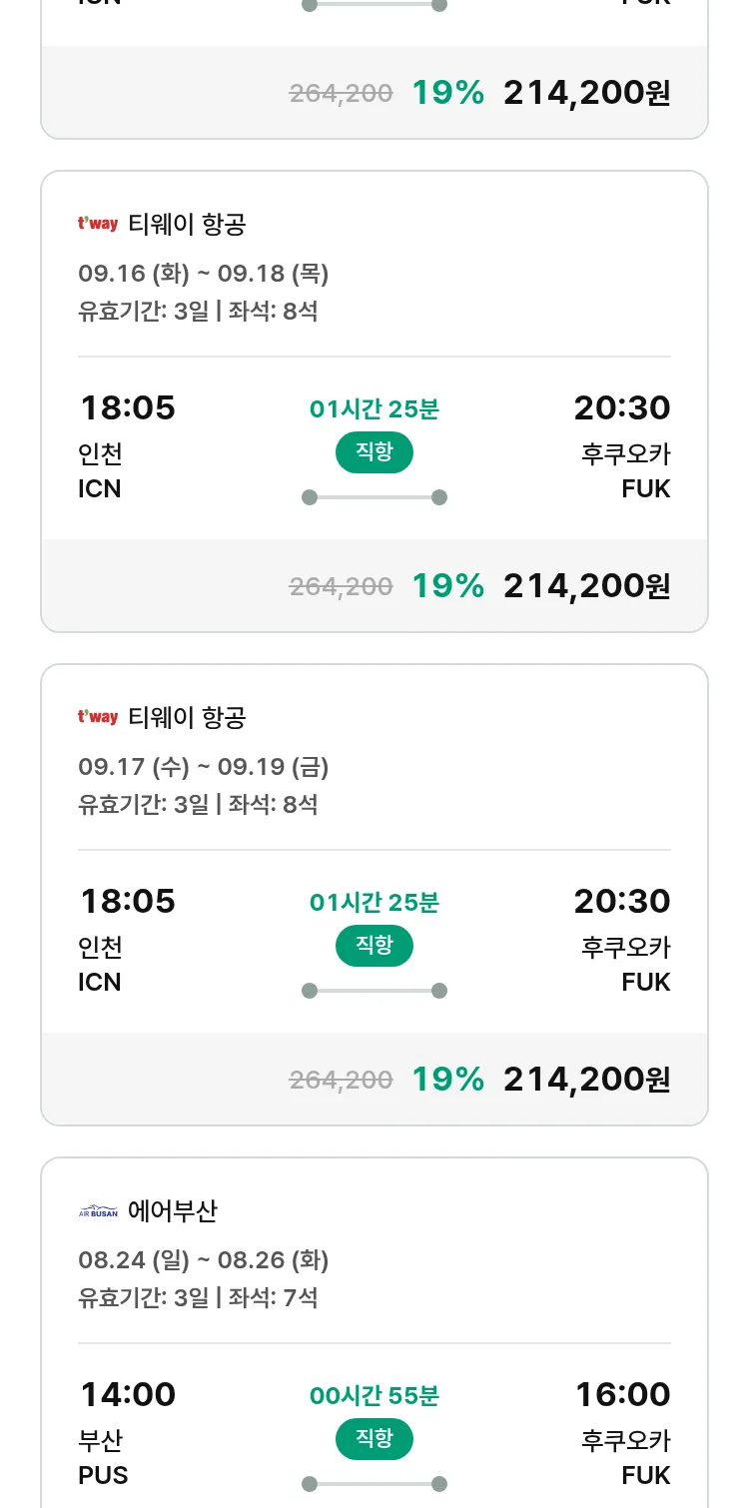Click the Air Busan logo icon
749x1508 pixels.
tap(98, 1211)
